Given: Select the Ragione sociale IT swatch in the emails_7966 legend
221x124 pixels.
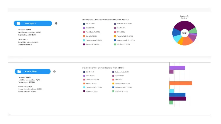Looking at the screenshot, I should click(113, 87).
